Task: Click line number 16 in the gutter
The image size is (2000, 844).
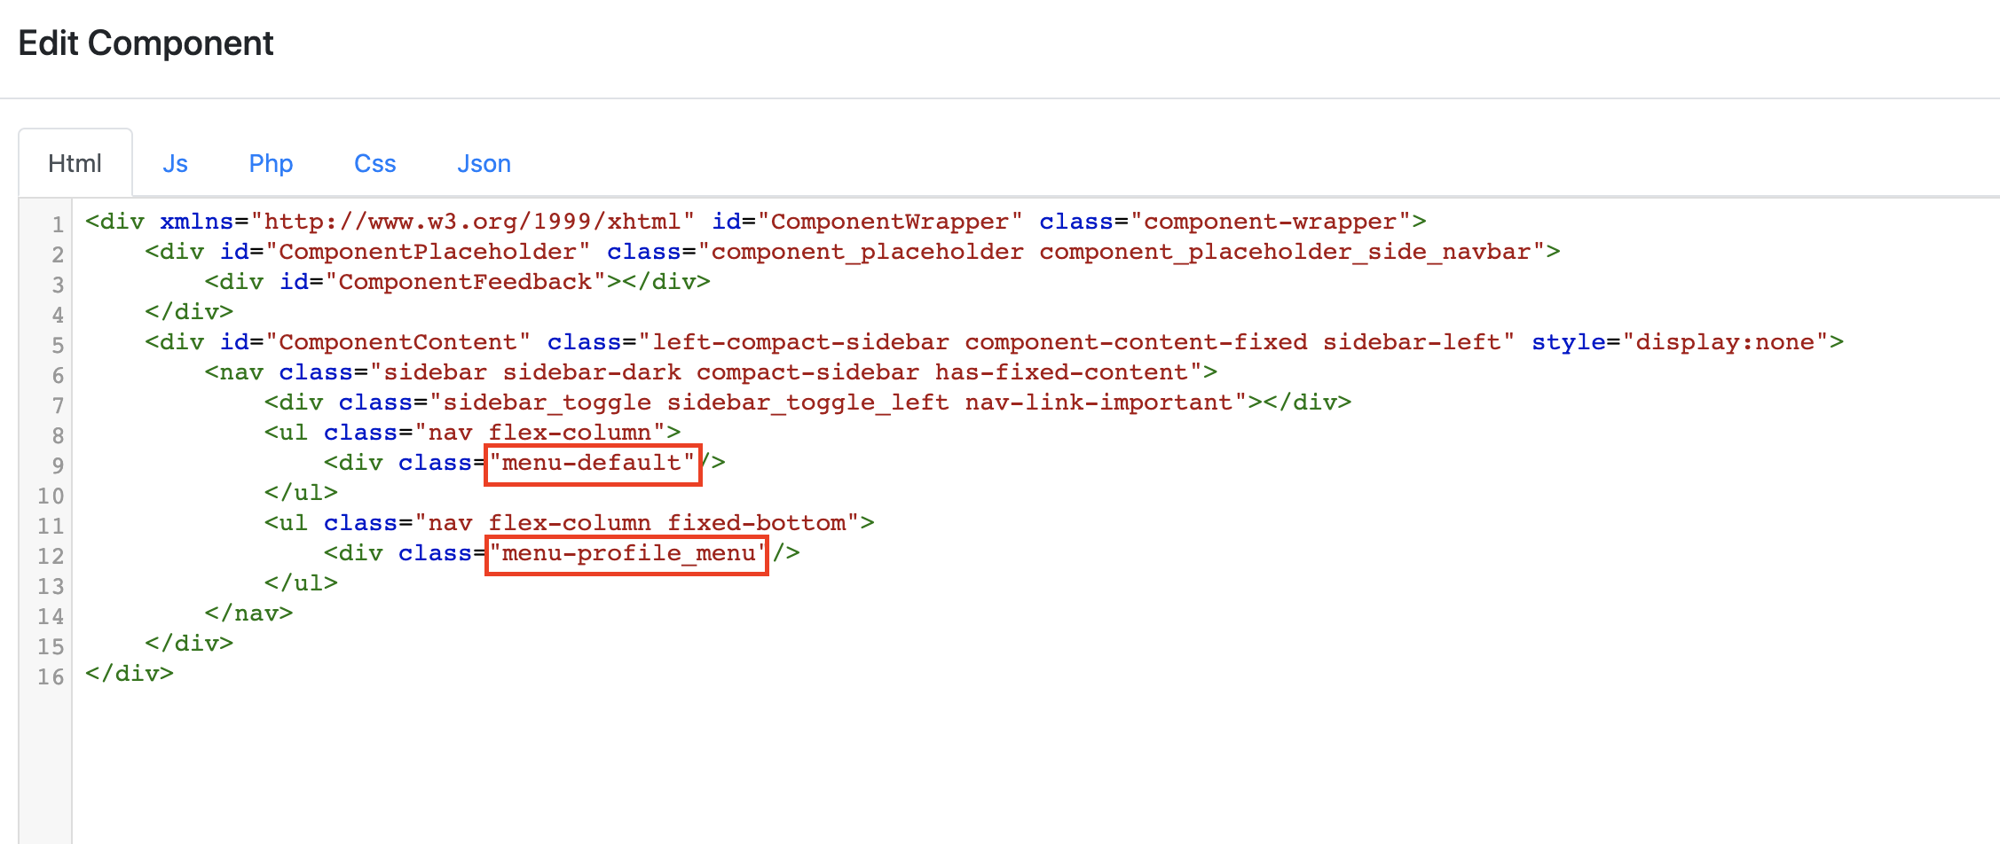Action: coord(51,676)
